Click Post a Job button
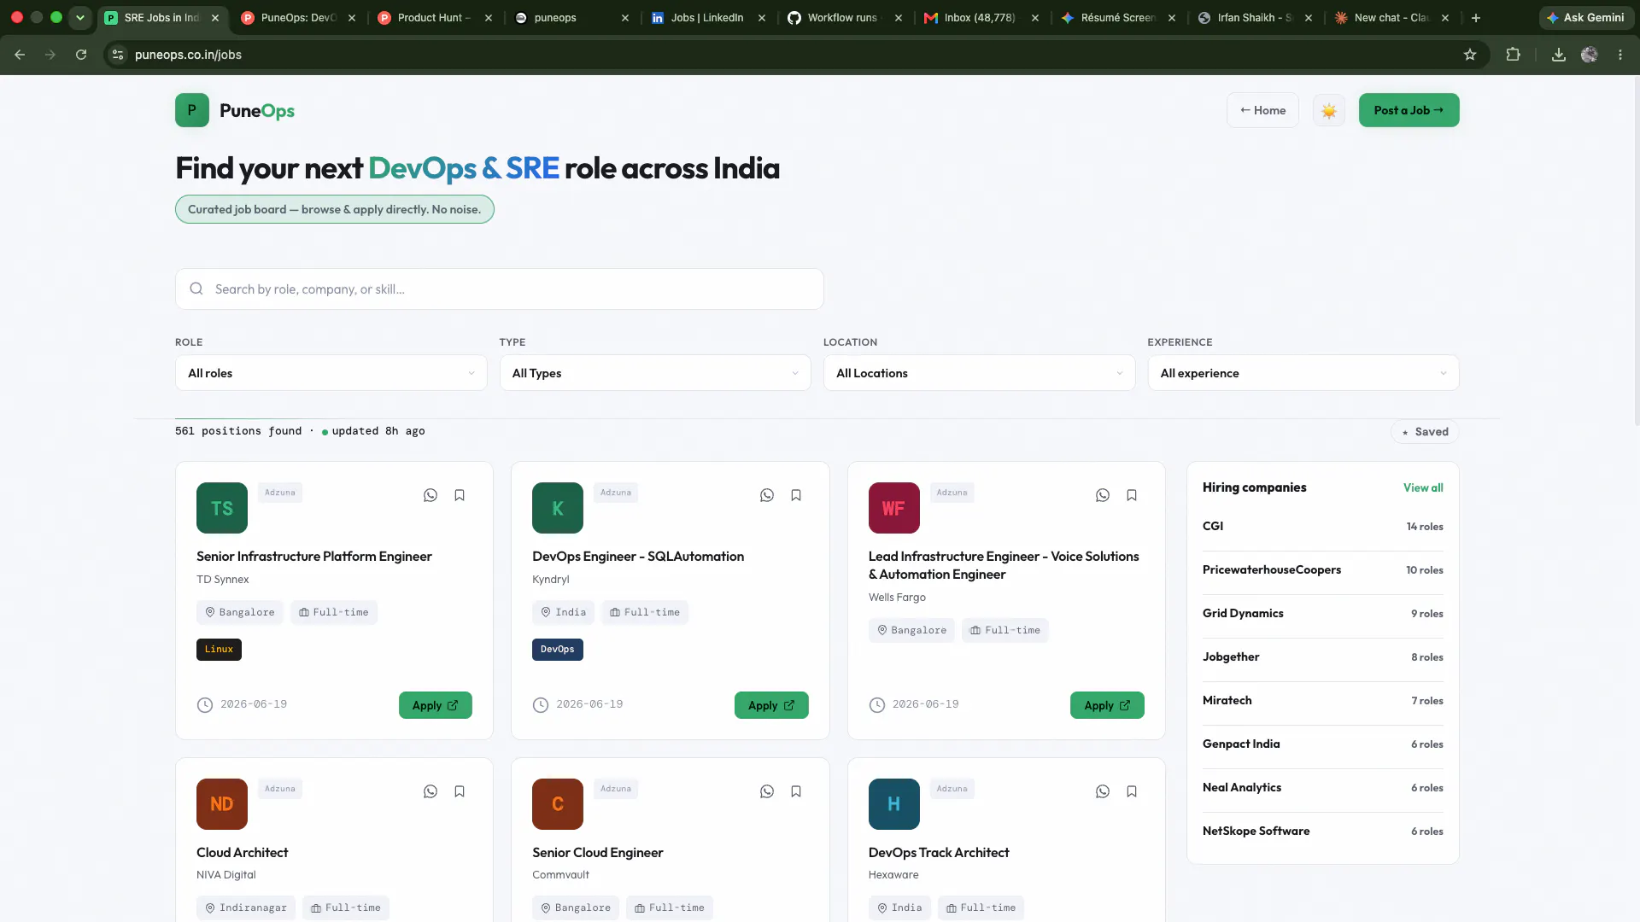This screenshot has width=1640, height=922. tap(1409, 110)
